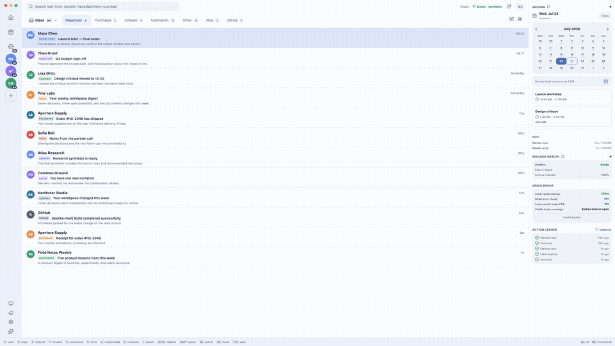Click the command-symbol icon above message list
Screen dimensions: 615x346
520,19
